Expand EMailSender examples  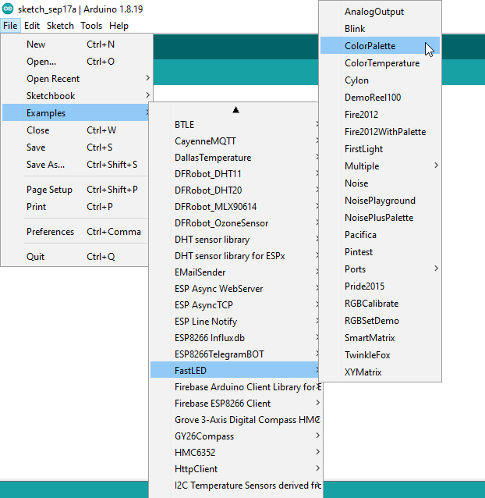point(235,272)
